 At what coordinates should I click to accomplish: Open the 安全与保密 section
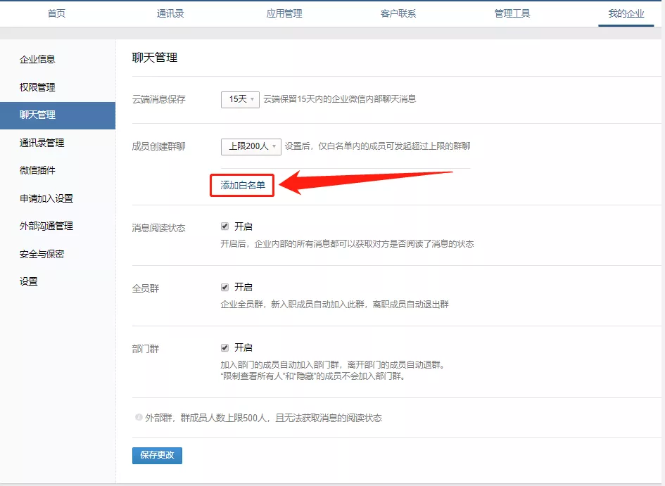point(42,252)
